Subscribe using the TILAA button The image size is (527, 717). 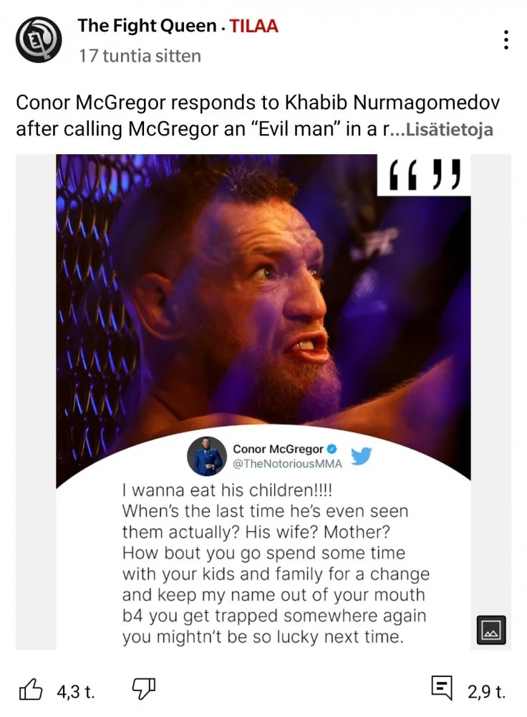tap(253, 26)
